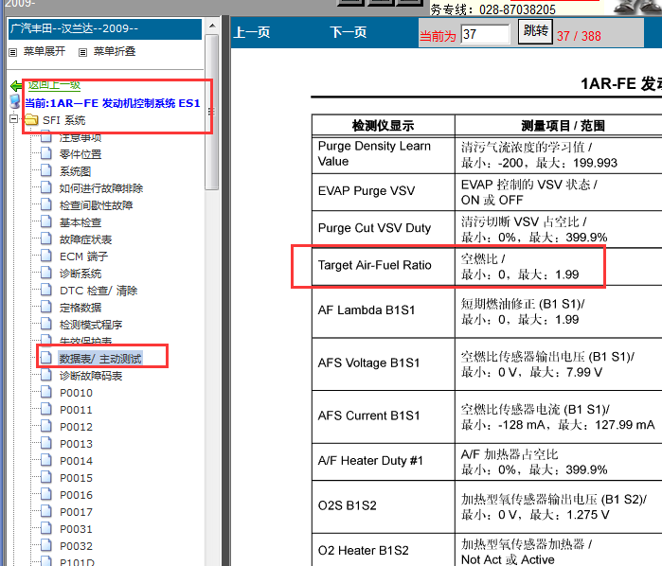The height and width of the screenshot is (566, 662).
Task: Click 菜单展开 to expand menu
Action: (45, 51)
